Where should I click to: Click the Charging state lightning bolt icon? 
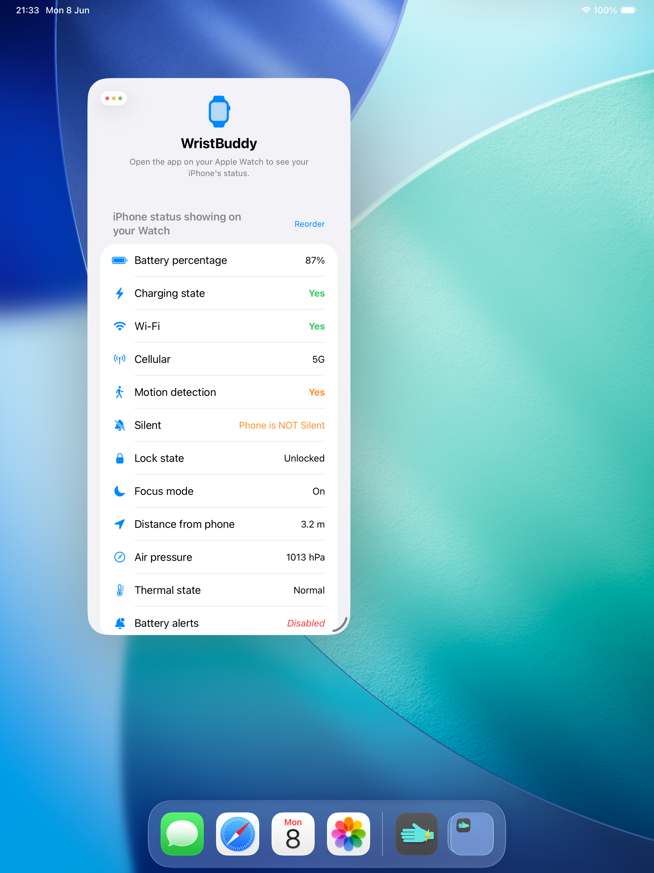click(119, 293)
